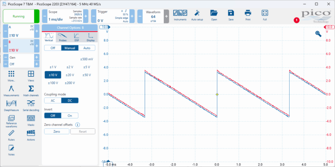This screenshot has height=167, width=335.
Task: Click the Zero offsets button
Action: (57, 131)
